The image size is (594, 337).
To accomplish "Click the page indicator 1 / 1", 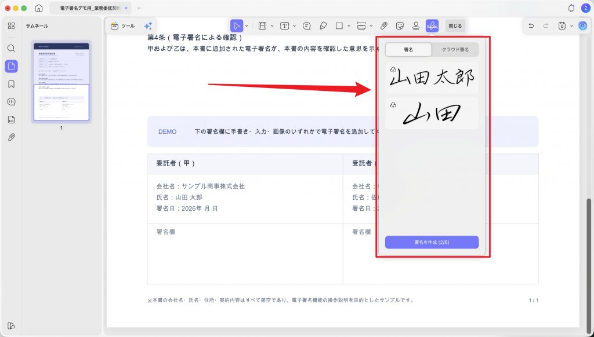I will pyautogui.click(x=534, y=301).
